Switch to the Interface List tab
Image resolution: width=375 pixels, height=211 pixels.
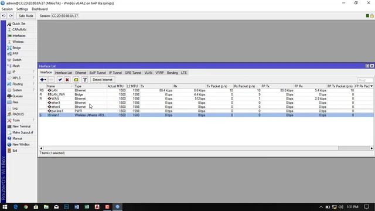point(63,73)
